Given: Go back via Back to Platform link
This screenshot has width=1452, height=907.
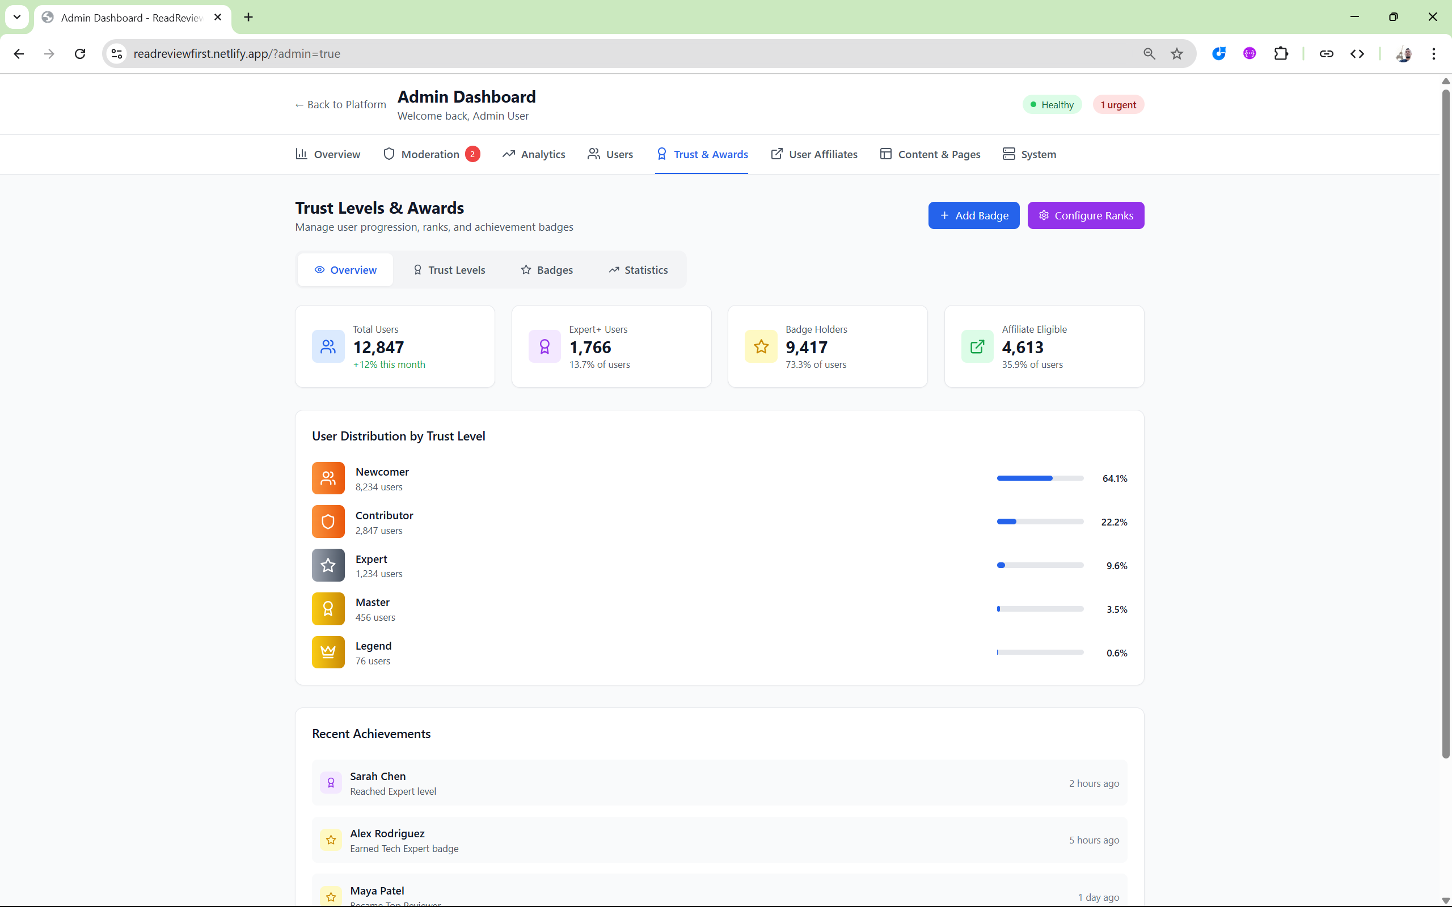Looking at the screenshot, I should (x=340, y=104).
